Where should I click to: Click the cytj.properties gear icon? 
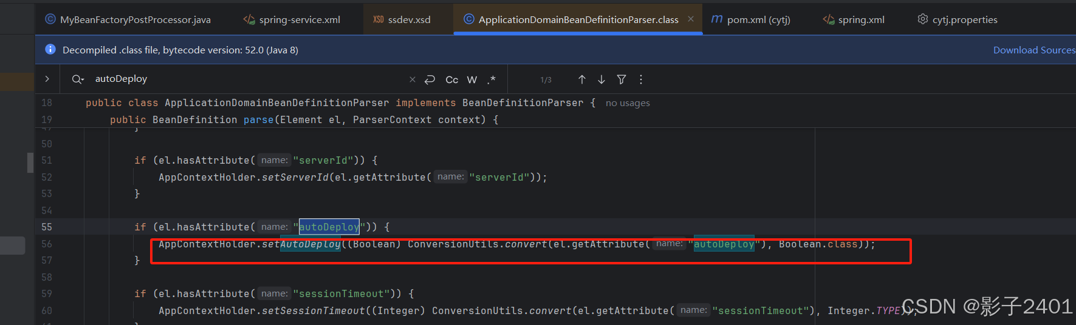[x=923, y=19]
